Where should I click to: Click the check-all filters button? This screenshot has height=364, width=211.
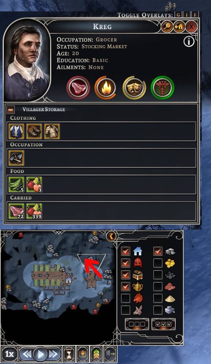coord(164,324)
